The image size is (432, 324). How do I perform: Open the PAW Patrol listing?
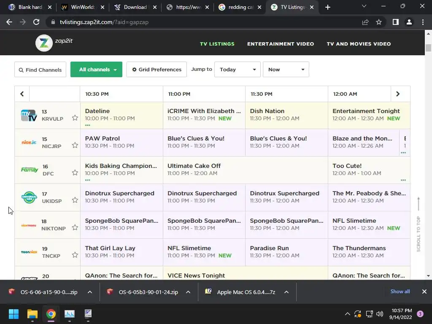click(x=121, y=143)
